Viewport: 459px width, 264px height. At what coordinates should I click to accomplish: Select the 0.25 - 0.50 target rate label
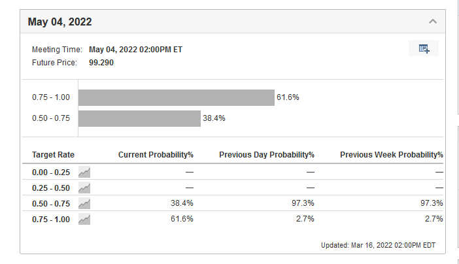(51, 188)
